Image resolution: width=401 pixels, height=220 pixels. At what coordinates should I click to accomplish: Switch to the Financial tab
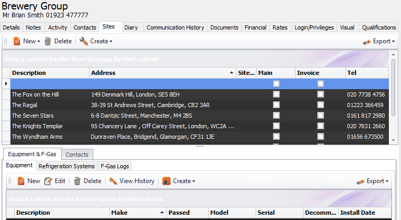pos(255,27)
